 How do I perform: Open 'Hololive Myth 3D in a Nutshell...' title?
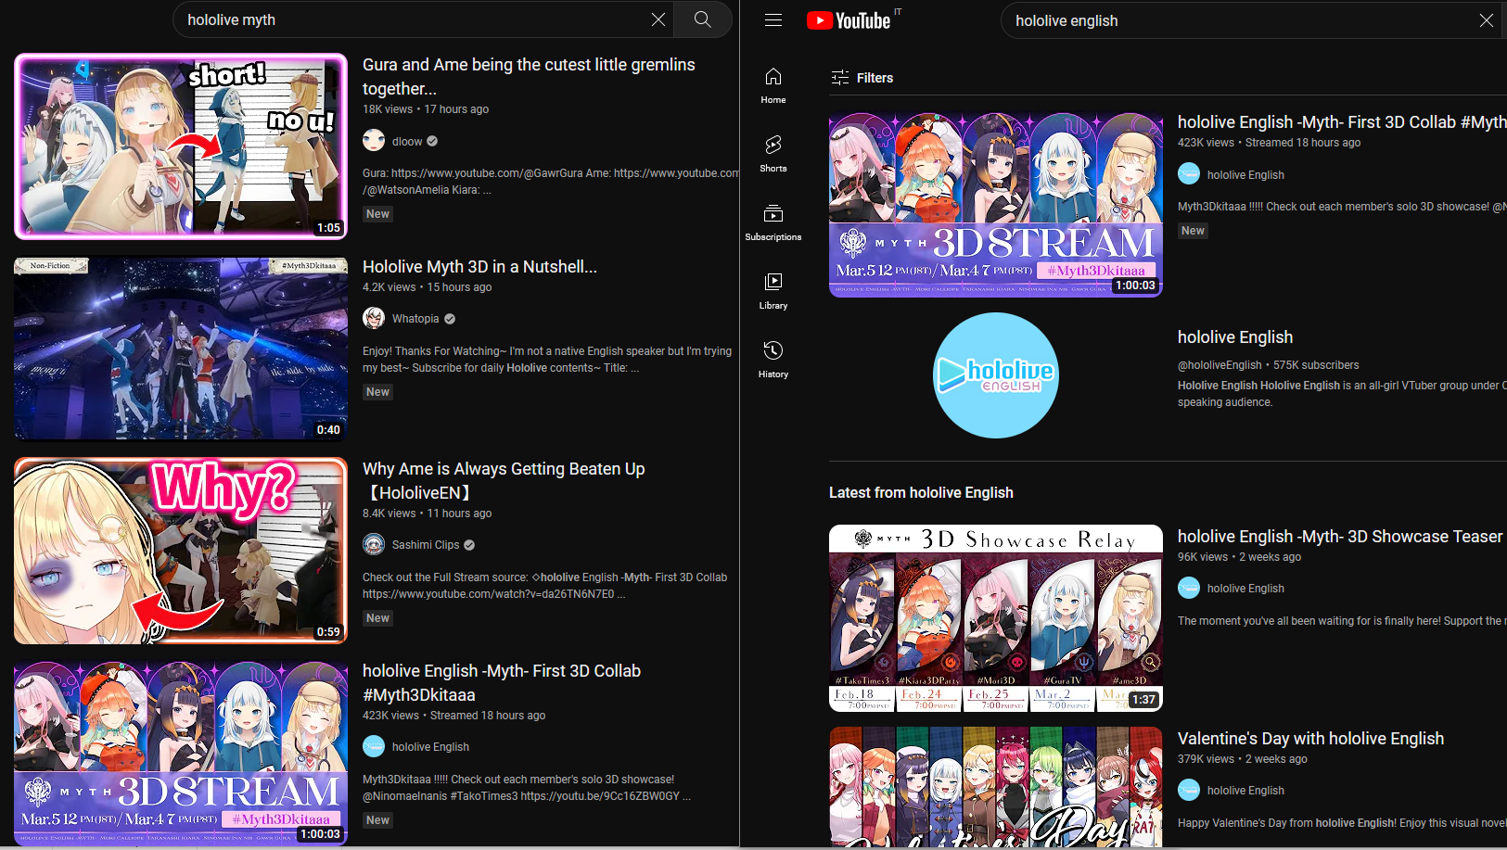click(479, 267)
